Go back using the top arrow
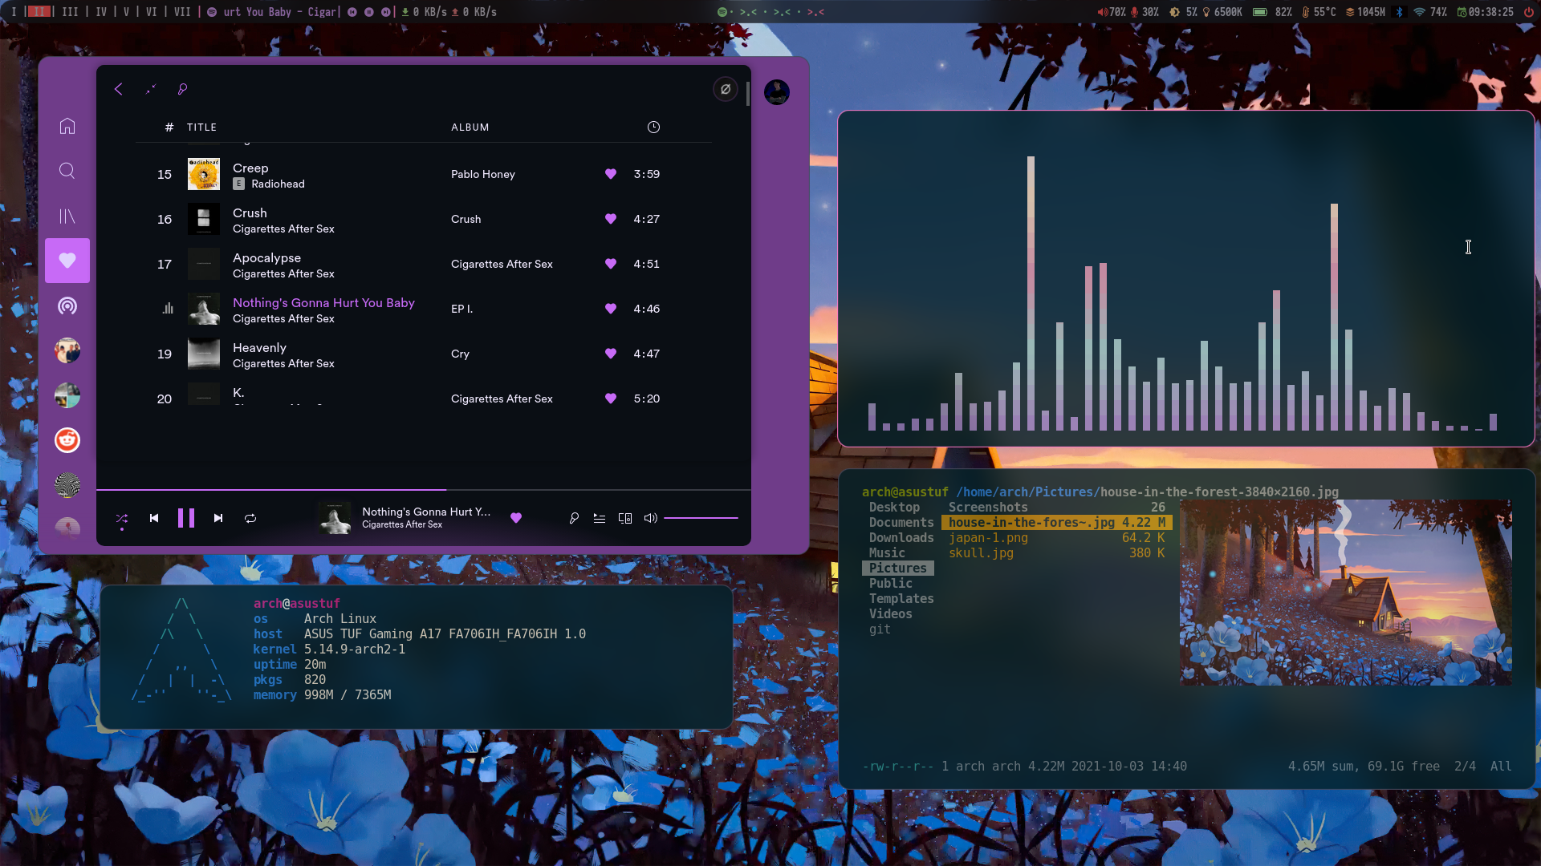 119,89
